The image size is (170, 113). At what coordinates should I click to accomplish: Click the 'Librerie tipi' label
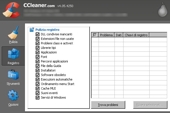click(x=48, y=48)
